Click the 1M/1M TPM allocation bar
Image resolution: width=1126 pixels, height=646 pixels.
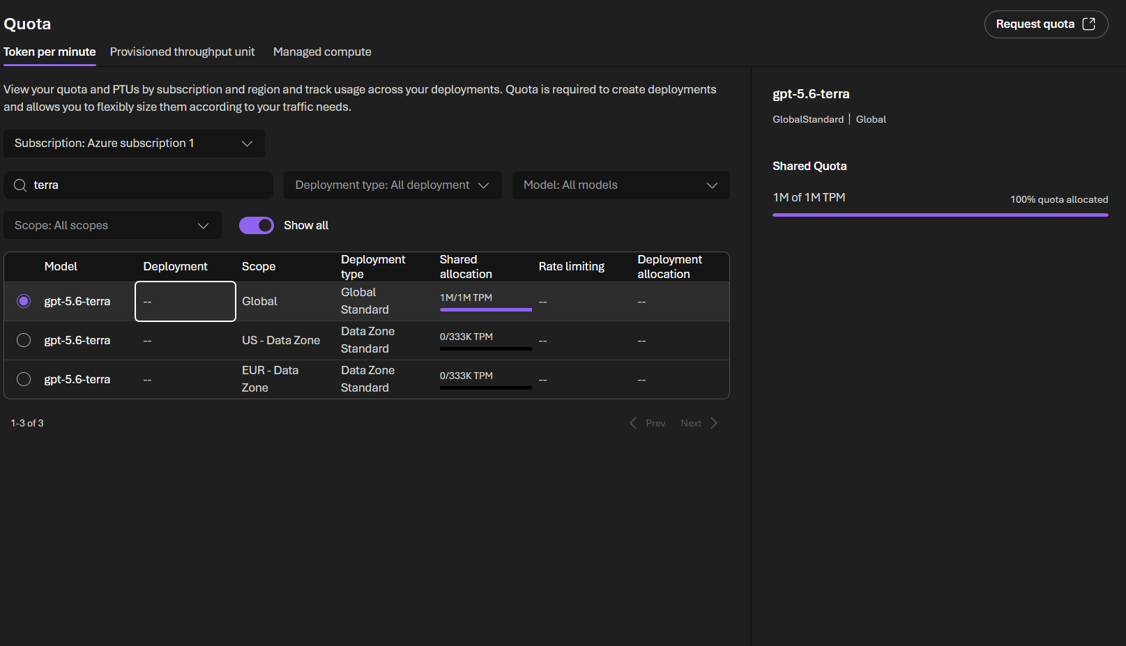[x=486, y=309]
